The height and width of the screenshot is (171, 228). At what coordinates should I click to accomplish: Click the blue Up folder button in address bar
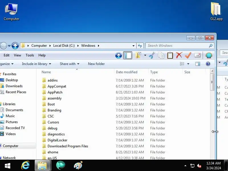[15, 46]
